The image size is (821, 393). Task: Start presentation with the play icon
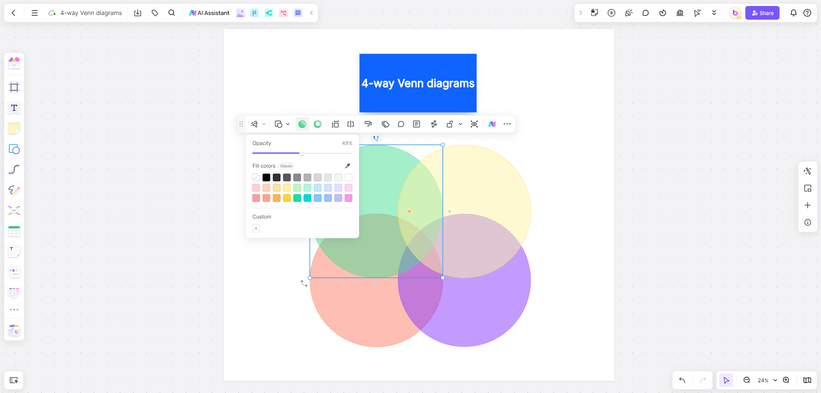(x=611, y=13)
